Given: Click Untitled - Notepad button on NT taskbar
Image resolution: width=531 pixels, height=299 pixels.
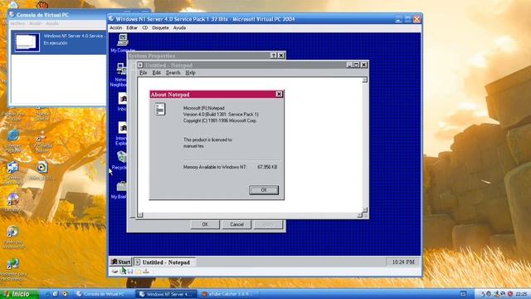Looking at the screenshot, I should click(164, 262).
